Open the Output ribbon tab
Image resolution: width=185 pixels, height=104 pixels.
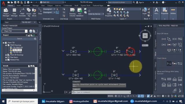(x=50, y=5)
